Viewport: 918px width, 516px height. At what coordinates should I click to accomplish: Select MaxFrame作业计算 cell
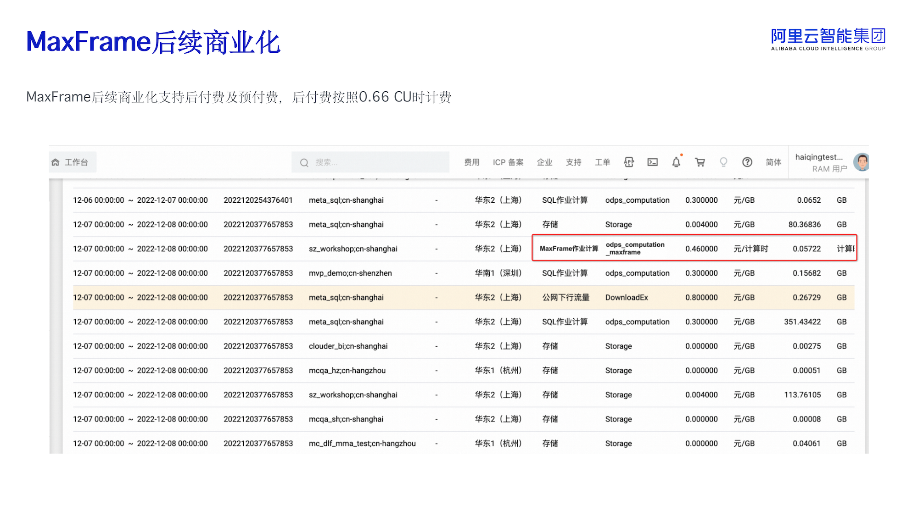(569, 249)
